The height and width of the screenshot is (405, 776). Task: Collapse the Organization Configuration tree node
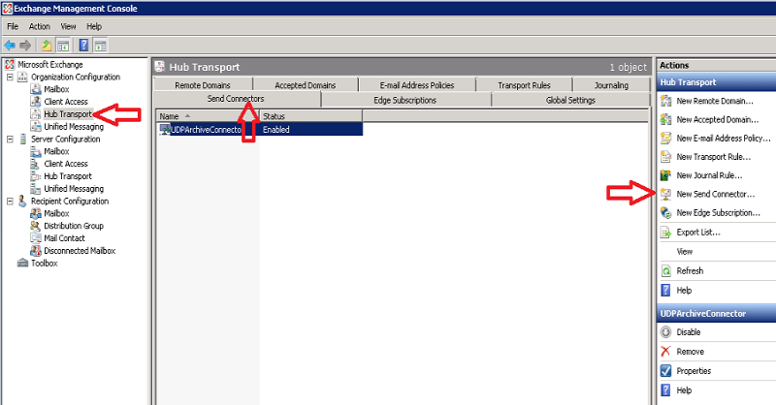10,78
